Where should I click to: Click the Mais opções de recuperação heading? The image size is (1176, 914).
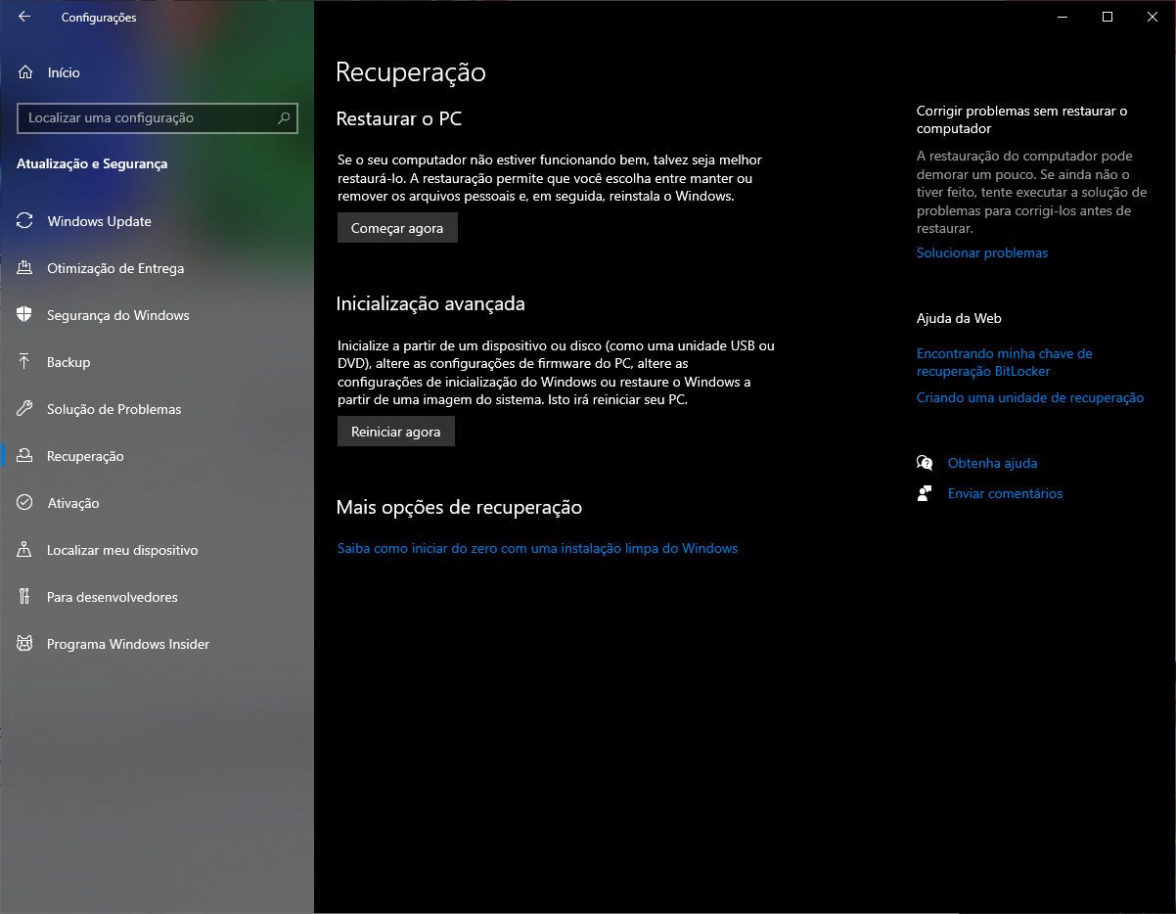[x=459, y=508]
